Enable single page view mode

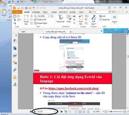pos(76,112)
